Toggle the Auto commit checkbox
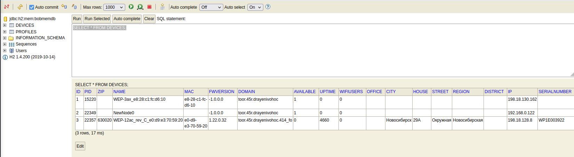 point(32,7)
